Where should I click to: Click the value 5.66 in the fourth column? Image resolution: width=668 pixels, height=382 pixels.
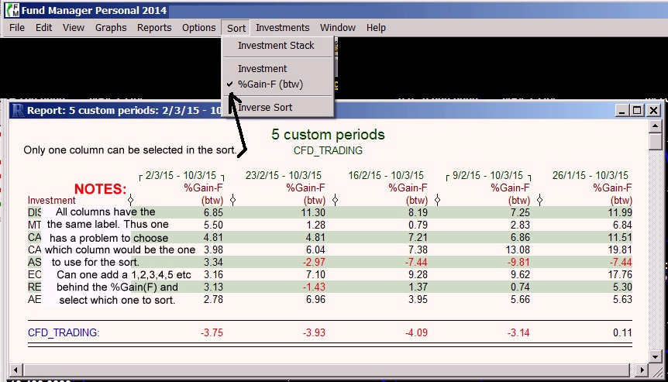coord(520,299)
